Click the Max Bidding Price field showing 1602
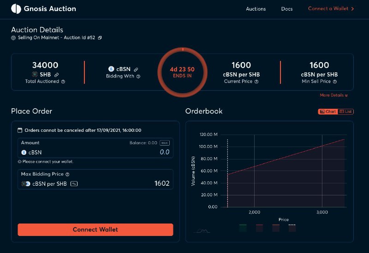Image resolution: width=369 pixels, height=253 pixels. pyautogui.click(x=162, y=183)
